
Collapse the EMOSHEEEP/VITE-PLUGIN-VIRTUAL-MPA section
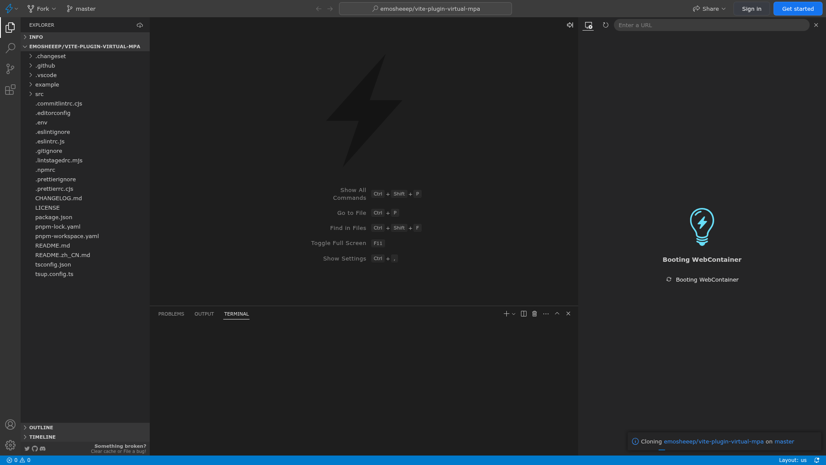tap(85, 46)
